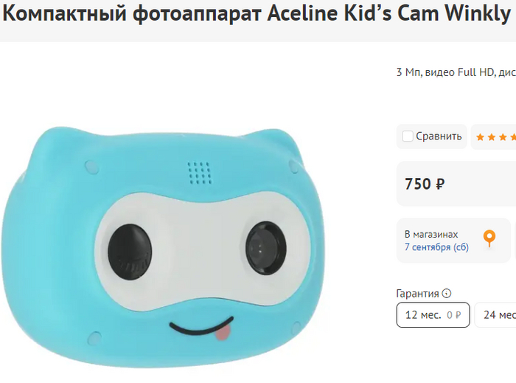Select the 24 мес. warranty option
The width and height of the screenshot is (516, 383).
point(495,315)
